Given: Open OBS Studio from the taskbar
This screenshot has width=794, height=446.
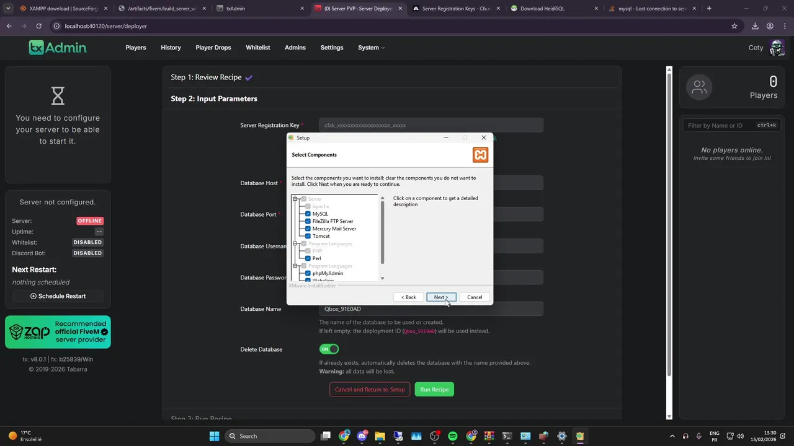Looking at the screenshot, I should coord(434,436).
